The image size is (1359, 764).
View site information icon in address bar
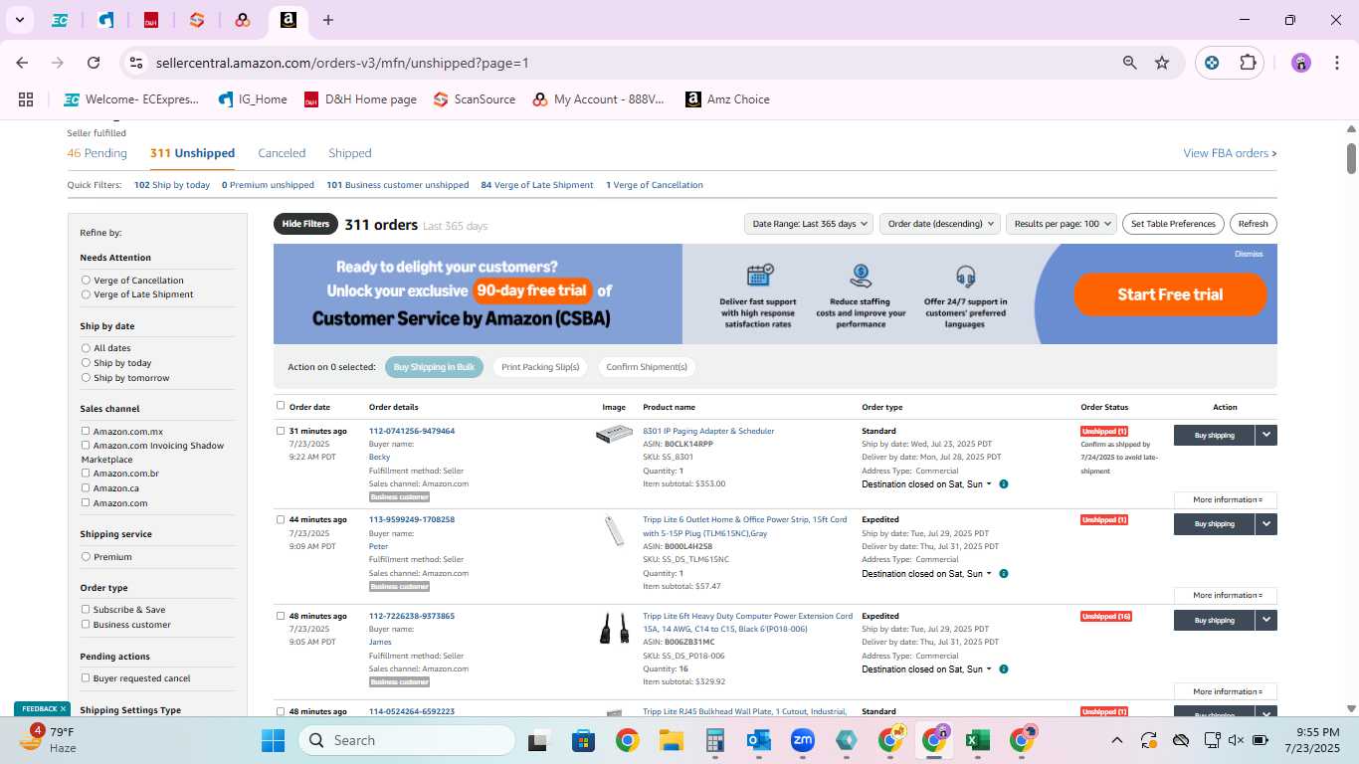point(136,63)
